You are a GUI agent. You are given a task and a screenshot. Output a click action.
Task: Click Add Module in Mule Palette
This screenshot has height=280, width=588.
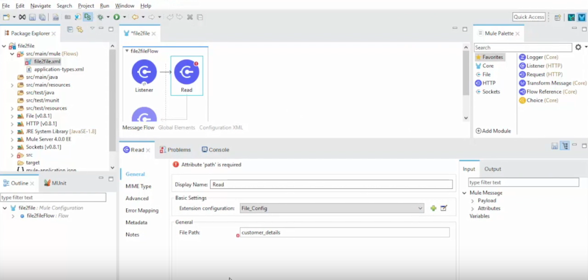point(493,131)
